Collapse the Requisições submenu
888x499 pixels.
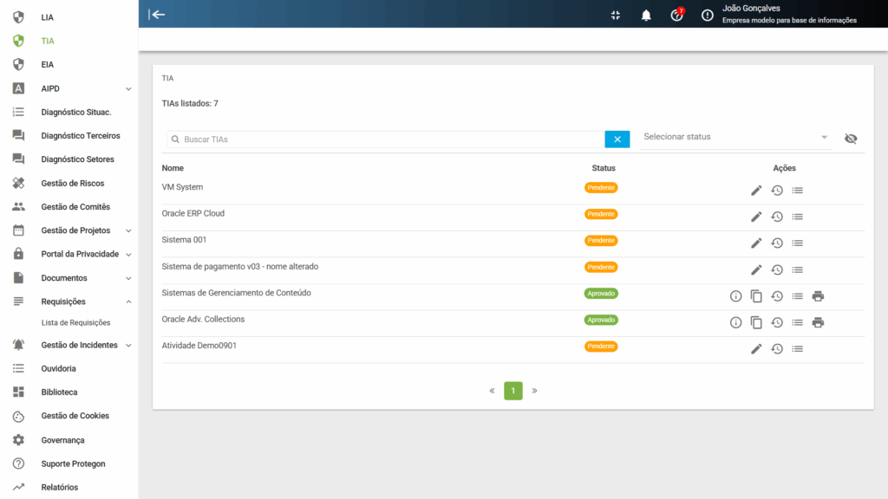click(128, 301)
